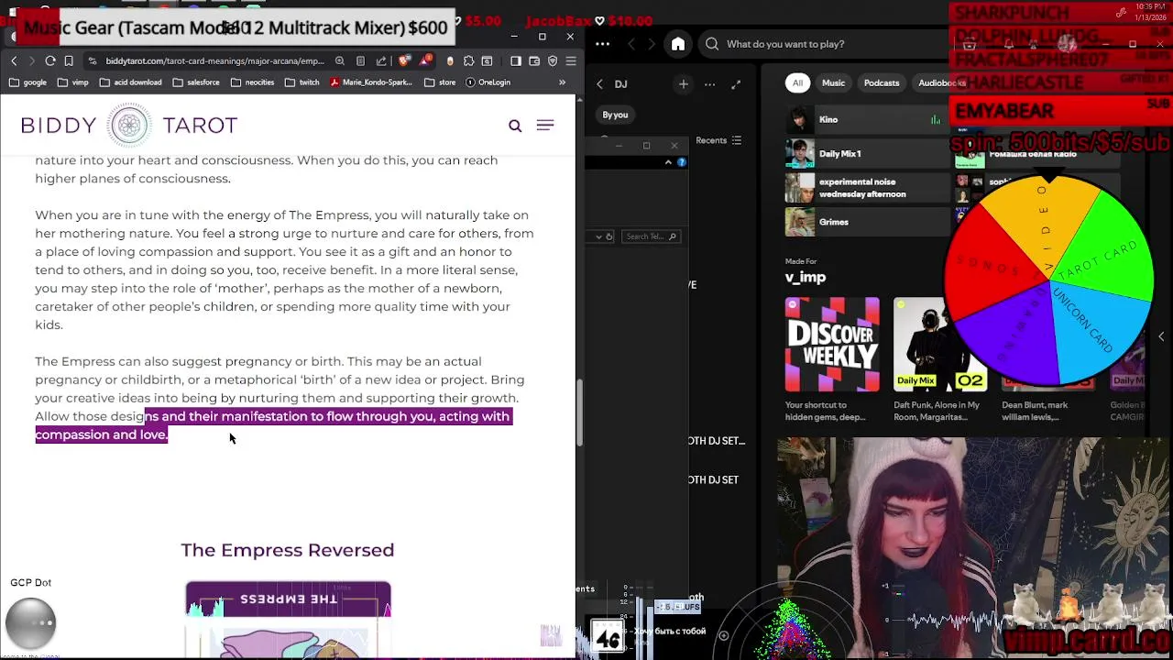Open the Biddy Tarot site search

[515, 126]
